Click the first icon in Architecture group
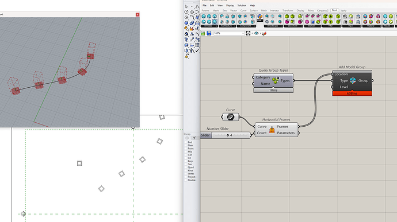397x222 pixels. click(x=222, y=17)
